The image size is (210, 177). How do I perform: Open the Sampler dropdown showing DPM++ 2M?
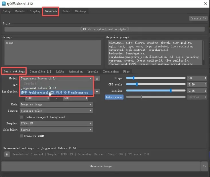56,123
